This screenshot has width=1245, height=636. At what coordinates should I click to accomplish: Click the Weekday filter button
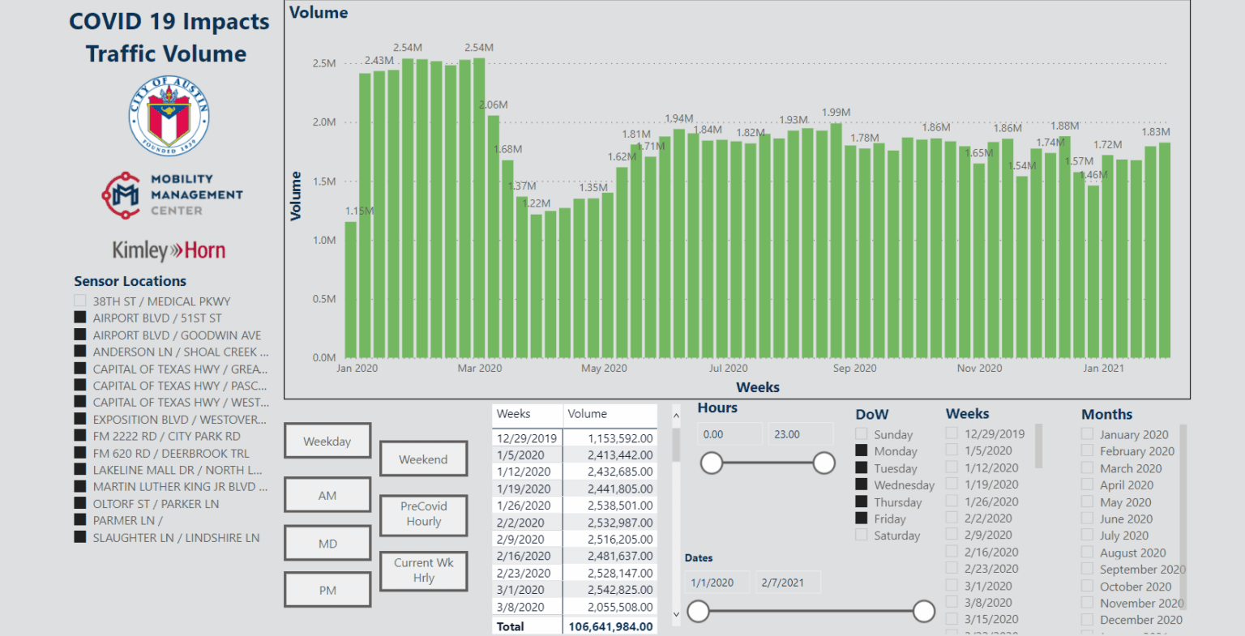pyautogui.click(x=327, y=441)
